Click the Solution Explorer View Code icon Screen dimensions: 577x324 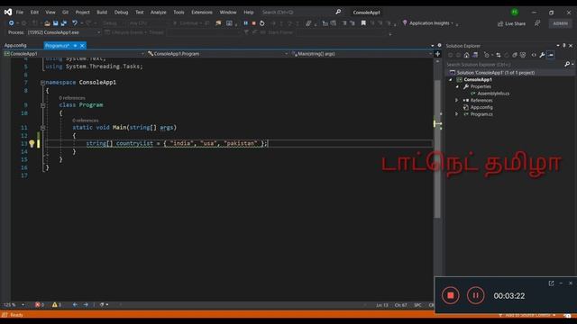(534, 55)
